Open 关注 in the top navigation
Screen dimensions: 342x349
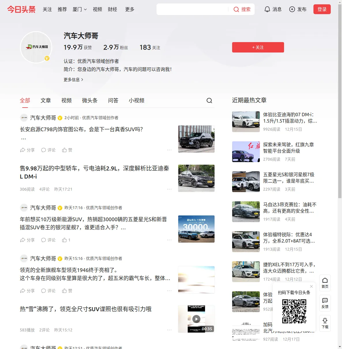47,10
